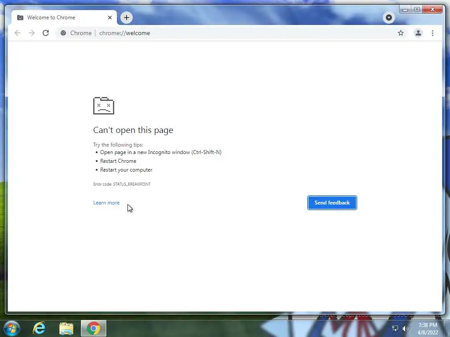The width and height of the screenshot is (450, 337).
Task: Click the forward navigation arrow
Action: (32, 33)
